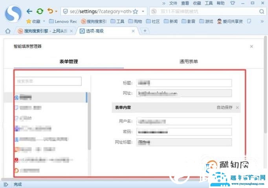Open the 购物 bookmark folder
268x188 pixels.
[135, 21]
